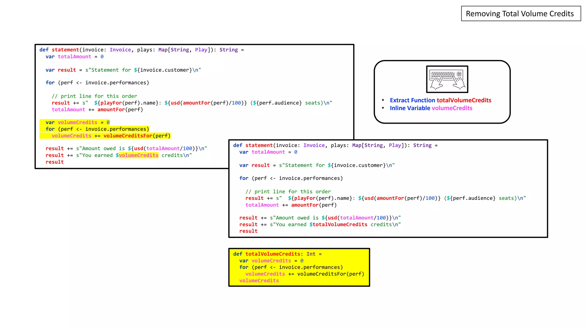Screen dimensions: 586x329
Task: Click 'Extract Function totalVolumeCredits' bullet text
Action: (440, 100)
